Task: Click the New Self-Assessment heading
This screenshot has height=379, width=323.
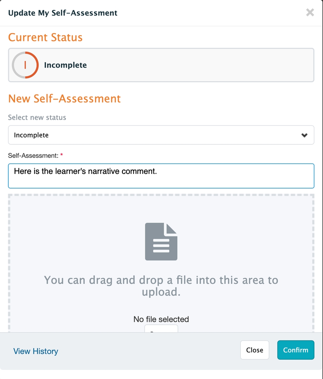Action: (65, 98)
